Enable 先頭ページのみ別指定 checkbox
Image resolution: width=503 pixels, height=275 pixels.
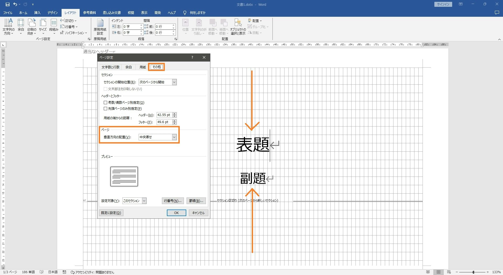(105, 109)
